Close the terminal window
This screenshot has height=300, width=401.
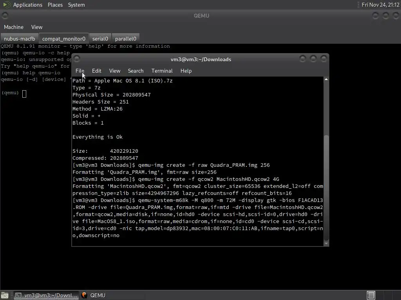pyautogui.click(x=323, y=59)
